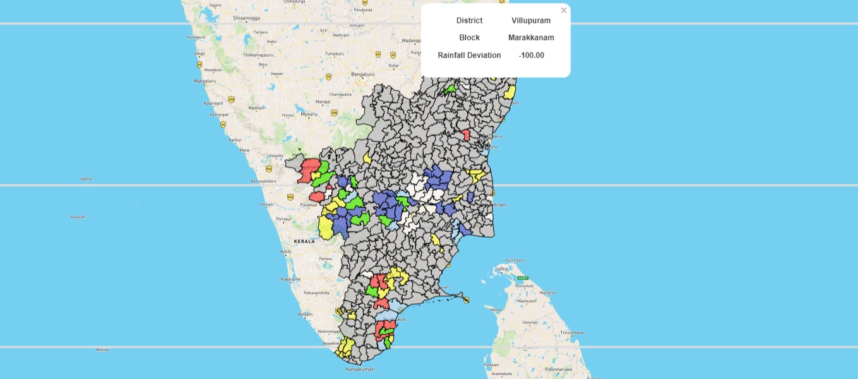
Task: Click the KERALA state label
Action: click(x=304, y=241)
